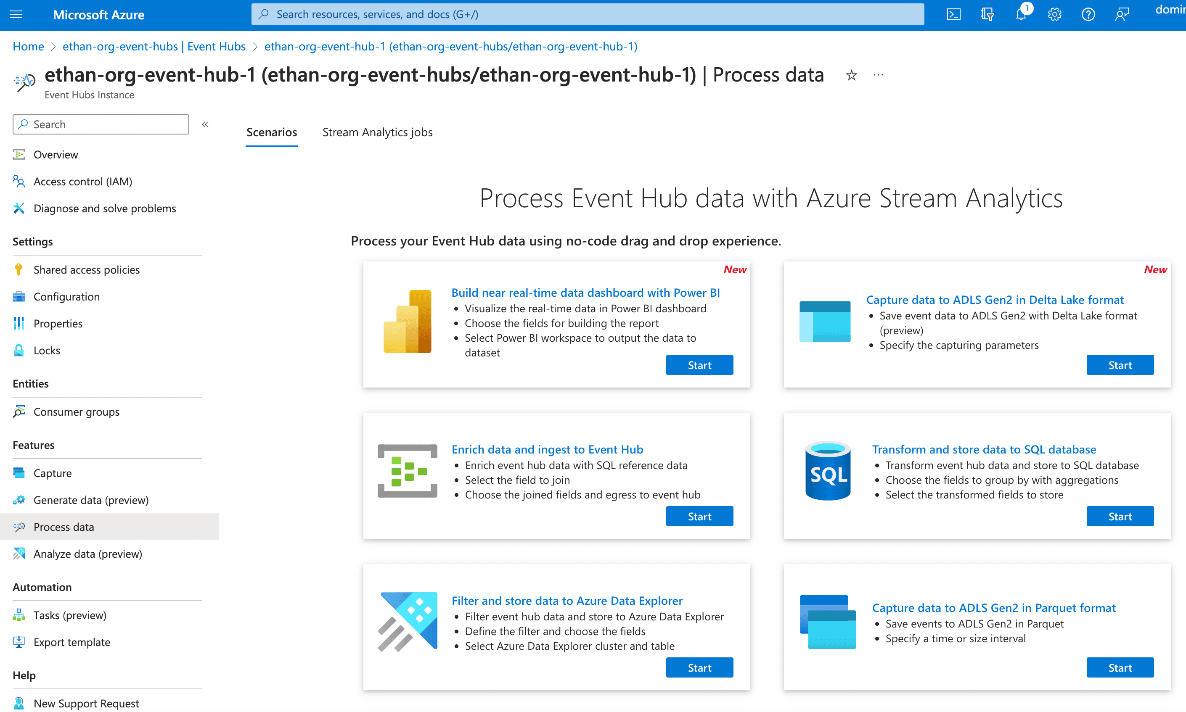Start the Enrich data scenario

699,516
